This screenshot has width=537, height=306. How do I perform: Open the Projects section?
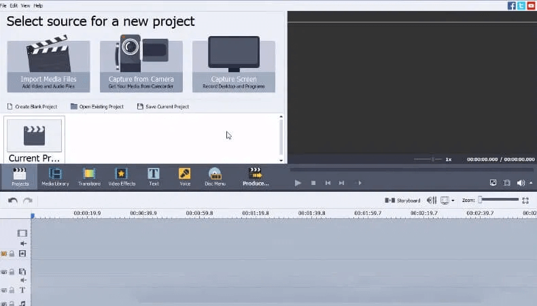click(x=20, y=177)
